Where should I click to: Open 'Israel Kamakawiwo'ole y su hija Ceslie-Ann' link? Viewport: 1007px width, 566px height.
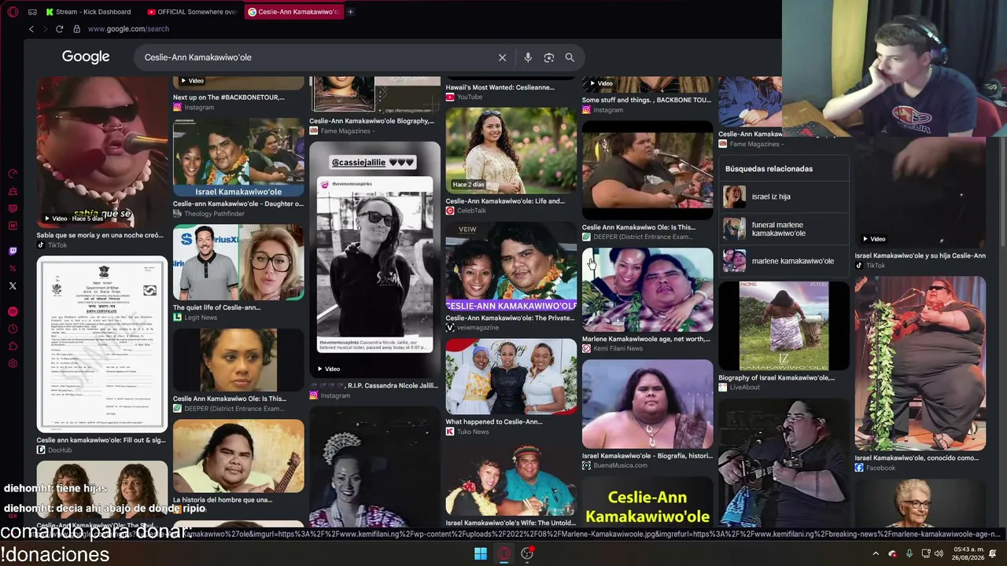pyautogui.click(x=920, y=255)
